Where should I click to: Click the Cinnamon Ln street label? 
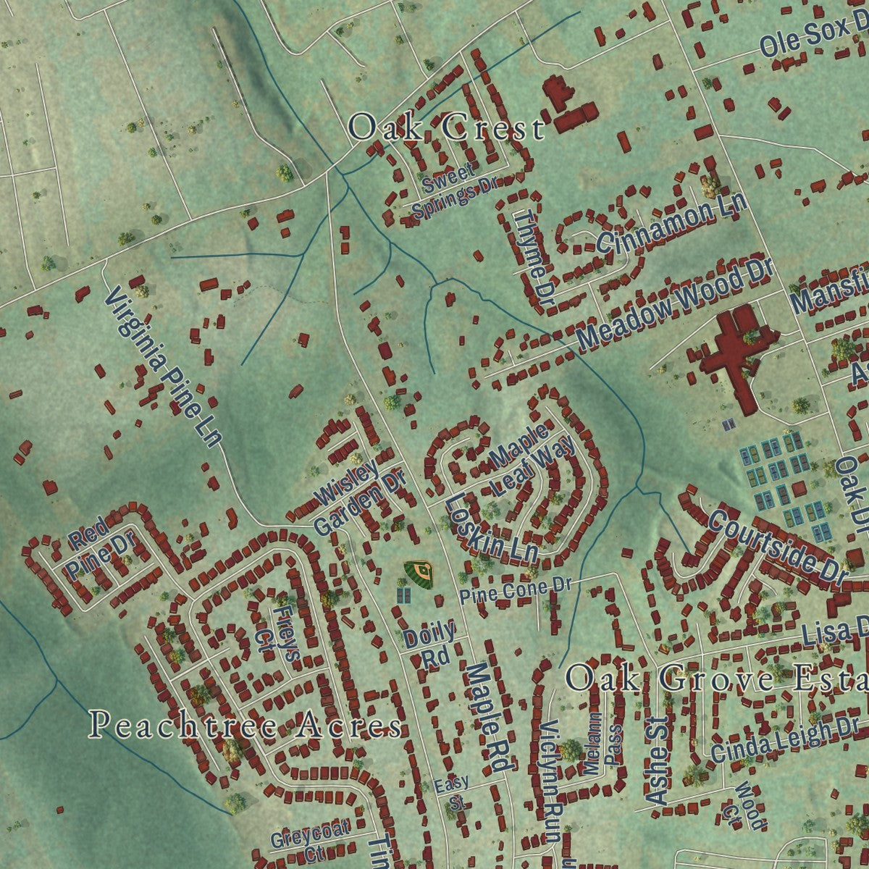(x=671, y=223)
